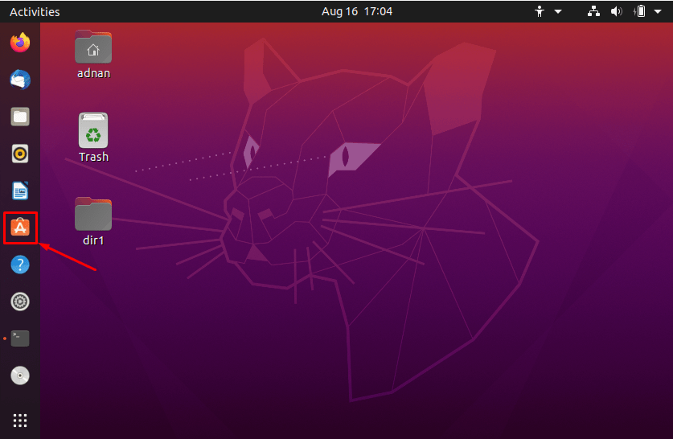
Task: Click the battery indicator icon
Action: (x=639, y=11)
